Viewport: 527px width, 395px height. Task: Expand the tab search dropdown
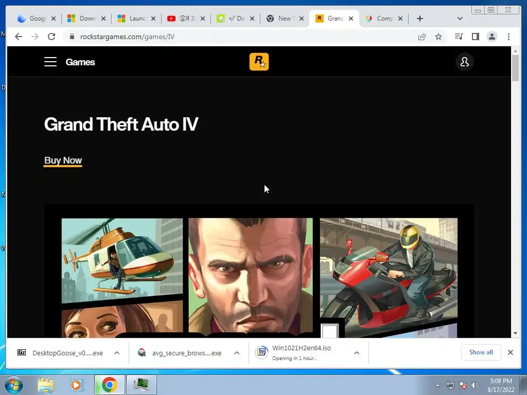pos(460,19)
